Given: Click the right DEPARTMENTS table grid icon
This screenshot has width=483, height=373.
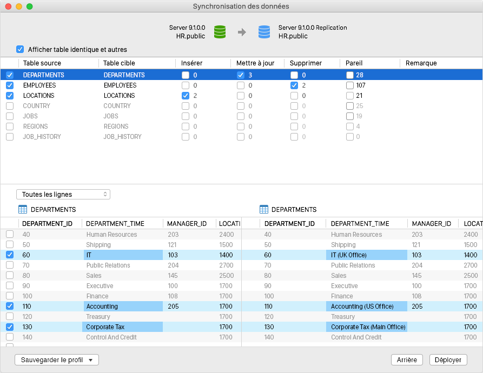Looking at the screenshot, I should tap(264, 209).
